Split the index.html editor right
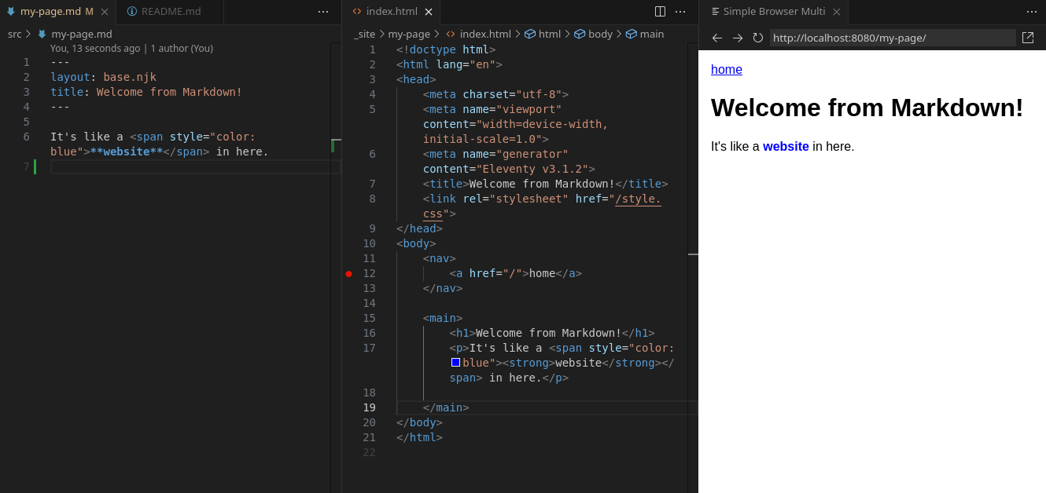 (x=660, y=12)
